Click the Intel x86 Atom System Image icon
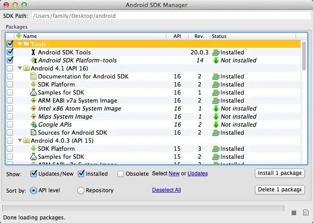The image size is (313, 223). pyautogui.click(x=34, y=108)
